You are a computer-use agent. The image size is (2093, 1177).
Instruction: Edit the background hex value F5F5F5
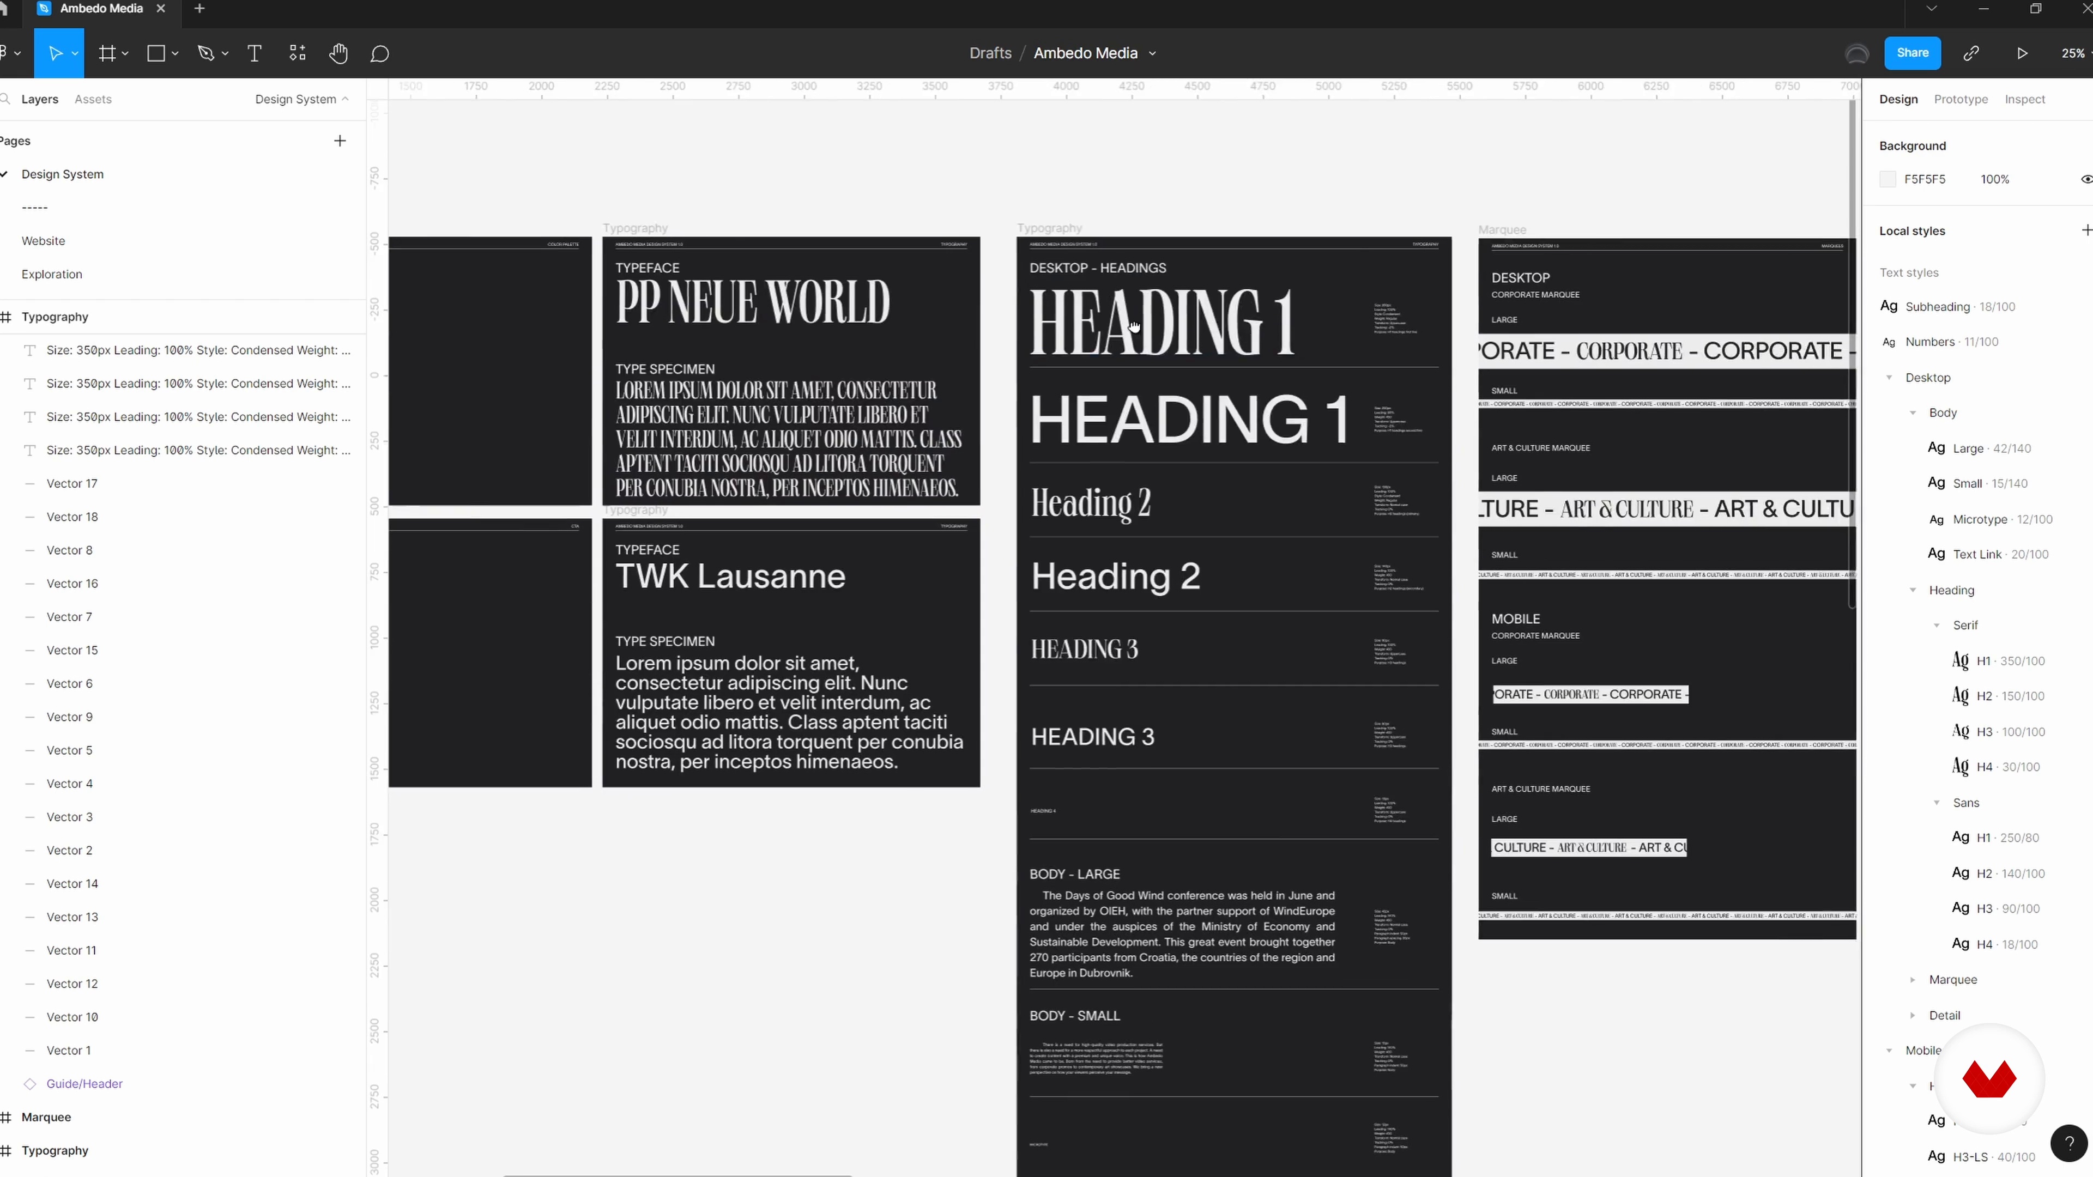[x=1925, y=179]
